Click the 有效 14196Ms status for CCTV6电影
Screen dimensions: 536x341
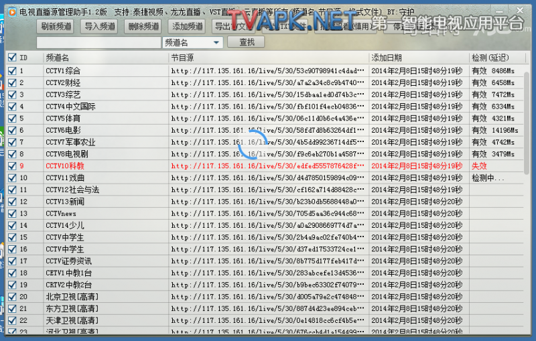[494, 130]
